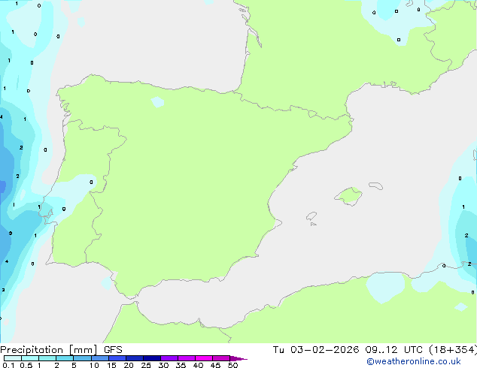Select the forecast date 'Tu 03-02-2026' text

click(x=316, y=350)
